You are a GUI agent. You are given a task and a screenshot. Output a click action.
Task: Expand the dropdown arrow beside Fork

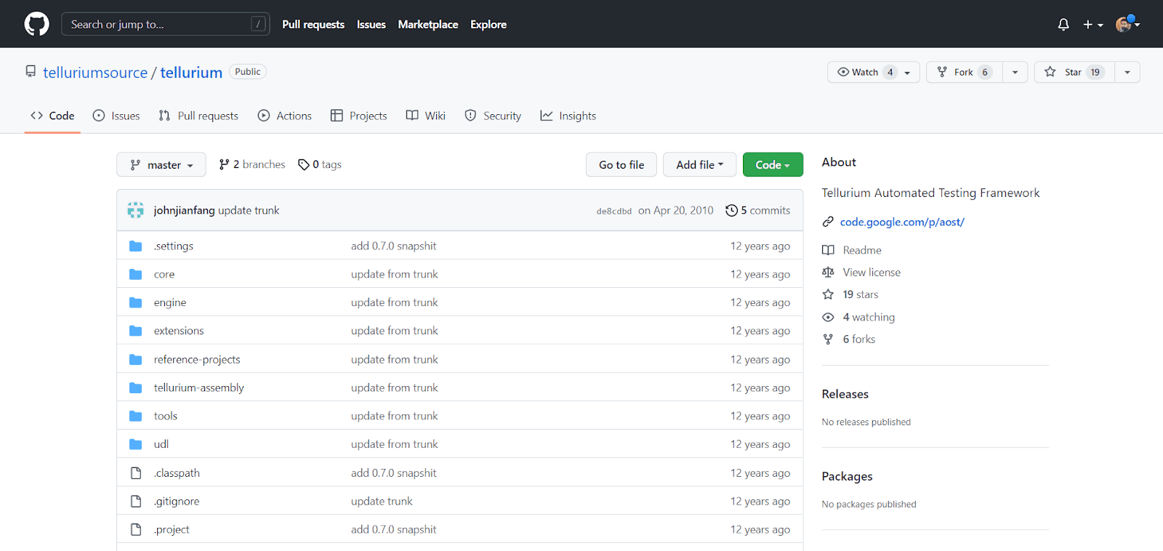click(1015, 72)
